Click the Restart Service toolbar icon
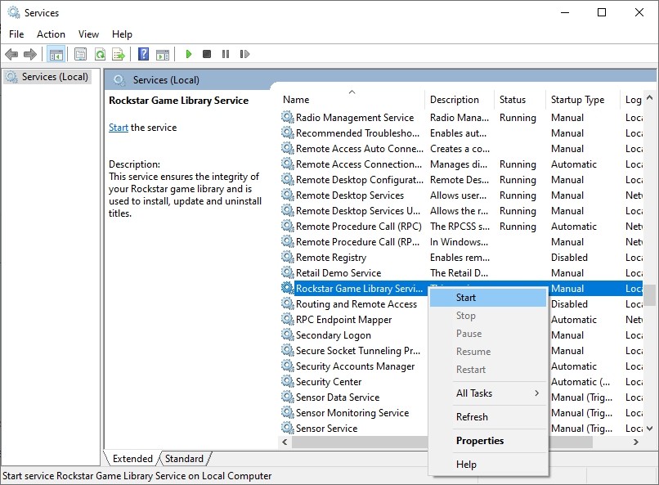 pyautogui.click(x=244, y=54)
